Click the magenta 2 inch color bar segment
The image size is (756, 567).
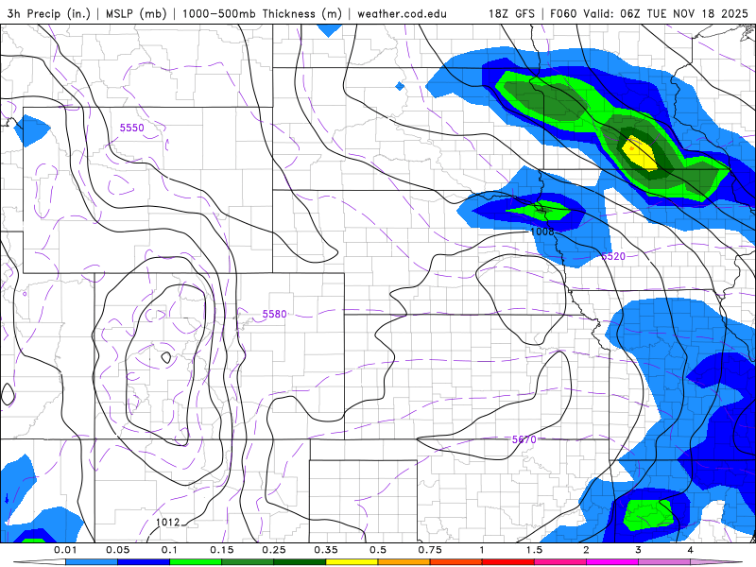click(x=612, y=562)
